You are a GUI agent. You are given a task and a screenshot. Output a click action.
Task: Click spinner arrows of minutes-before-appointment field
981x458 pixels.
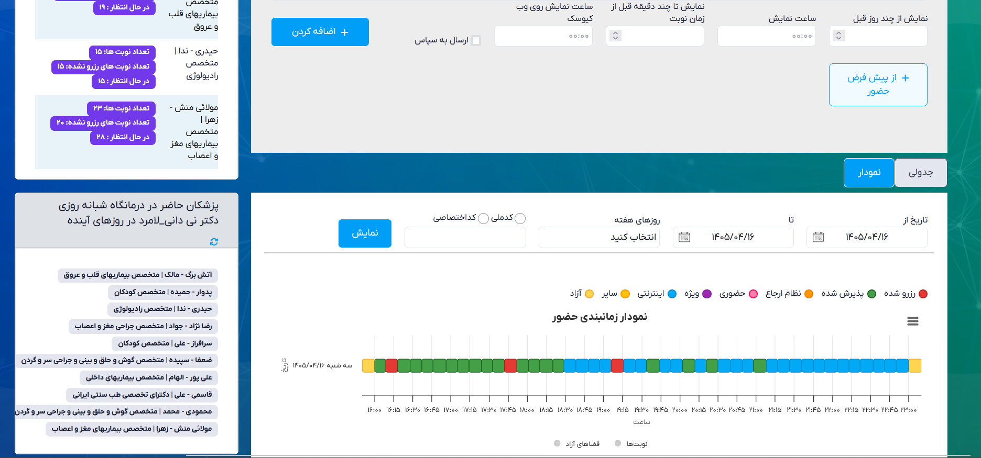[x=615, y=36]
